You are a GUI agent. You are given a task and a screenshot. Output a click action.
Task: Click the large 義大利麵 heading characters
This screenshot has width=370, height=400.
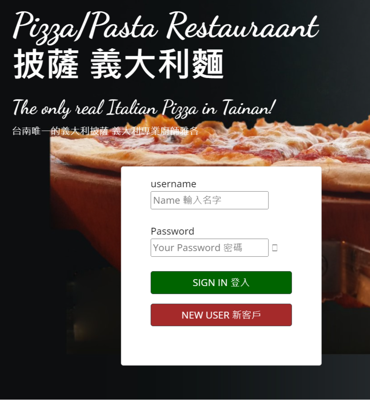pyautogui.click(x=157, y=64)
